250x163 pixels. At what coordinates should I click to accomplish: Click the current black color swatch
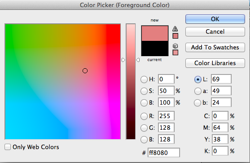pos(155,48)
